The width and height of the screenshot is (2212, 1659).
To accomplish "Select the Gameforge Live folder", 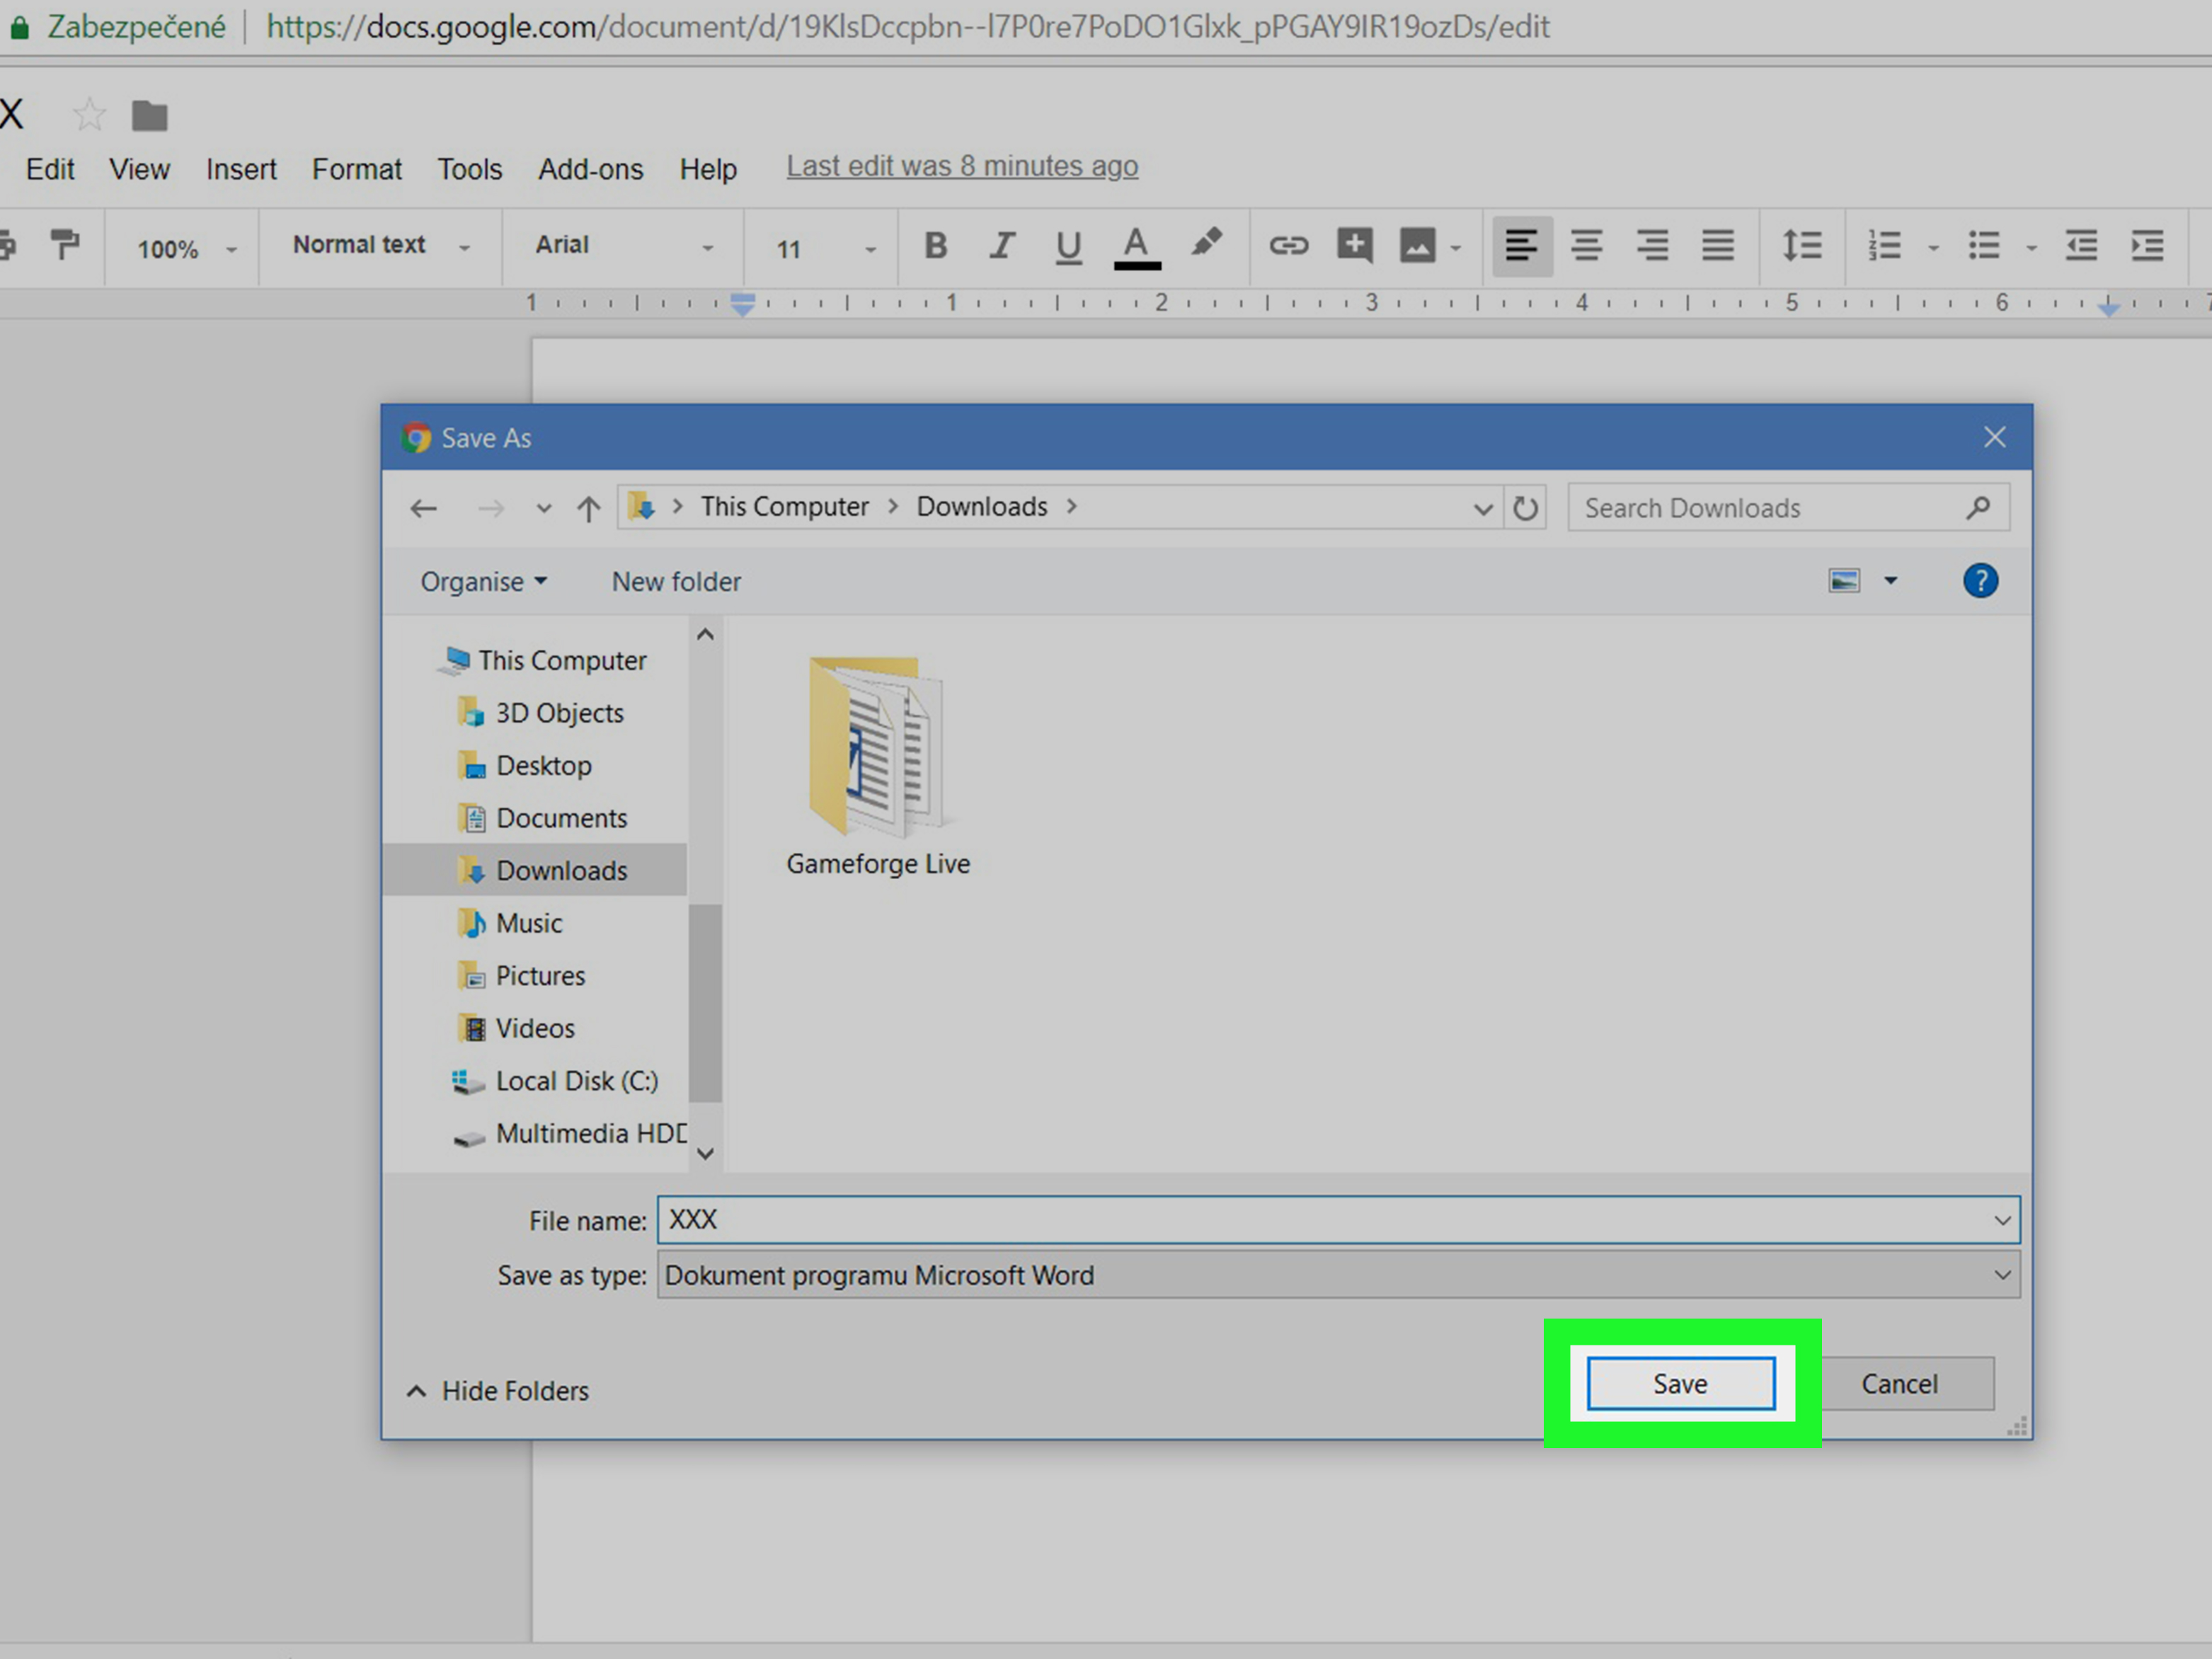I will click(878, 768).
